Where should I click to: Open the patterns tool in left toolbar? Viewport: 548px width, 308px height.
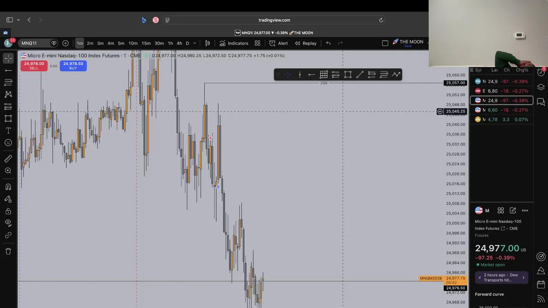pos(8,94)
